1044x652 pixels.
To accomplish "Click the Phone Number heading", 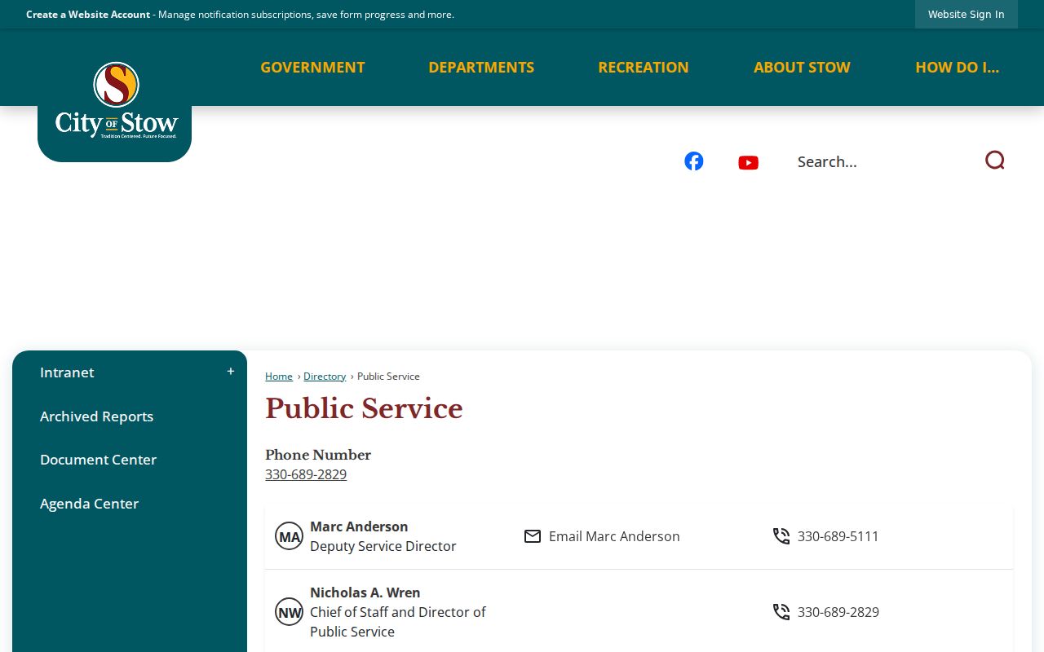I will (318, 455).
